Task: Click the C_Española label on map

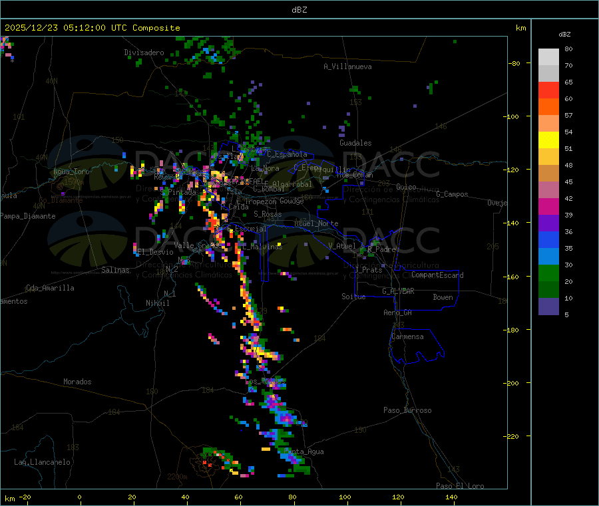Action: (x=287, y=154)
